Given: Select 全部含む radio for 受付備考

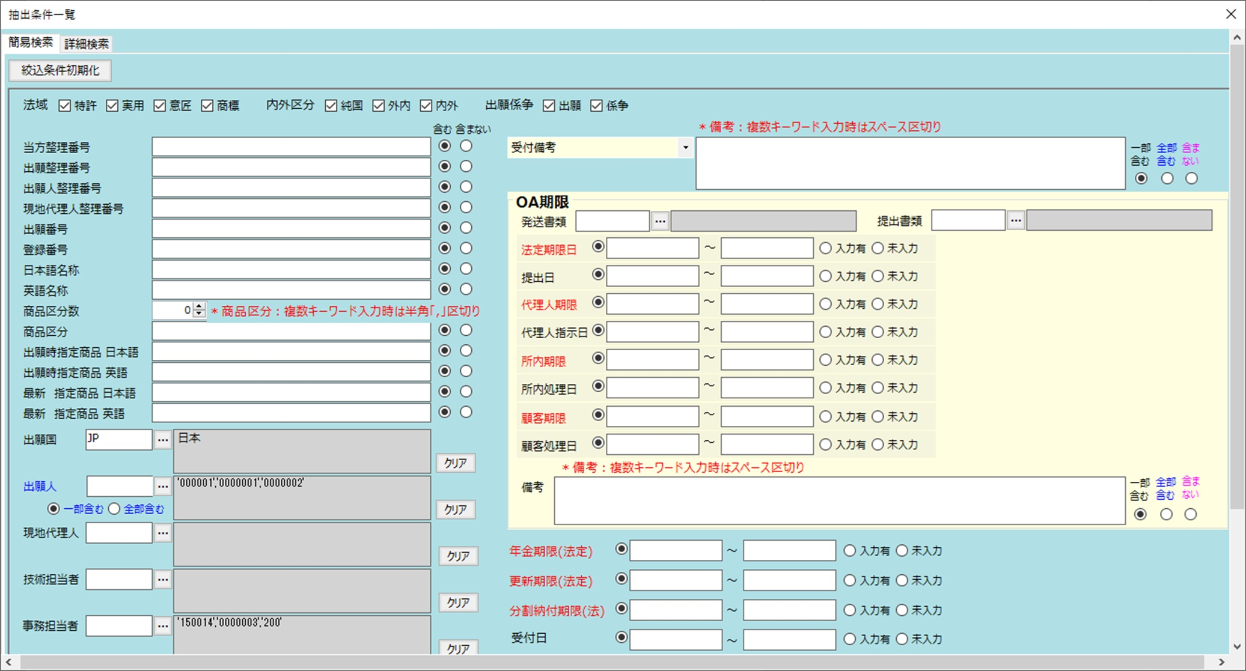Looking at the screenshot, I should pyautogui.click(x=1167, y=178).
